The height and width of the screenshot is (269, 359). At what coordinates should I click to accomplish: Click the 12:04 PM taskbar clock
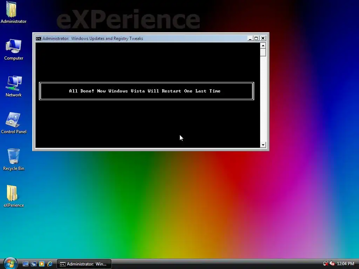click(x=345, y=264)
